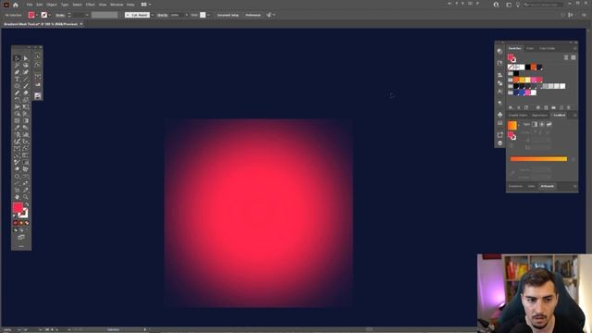The height and width of the screenshot is (333, 592).
Task: Switch to the Color Guide tab
Action: [x=547, y=48]
